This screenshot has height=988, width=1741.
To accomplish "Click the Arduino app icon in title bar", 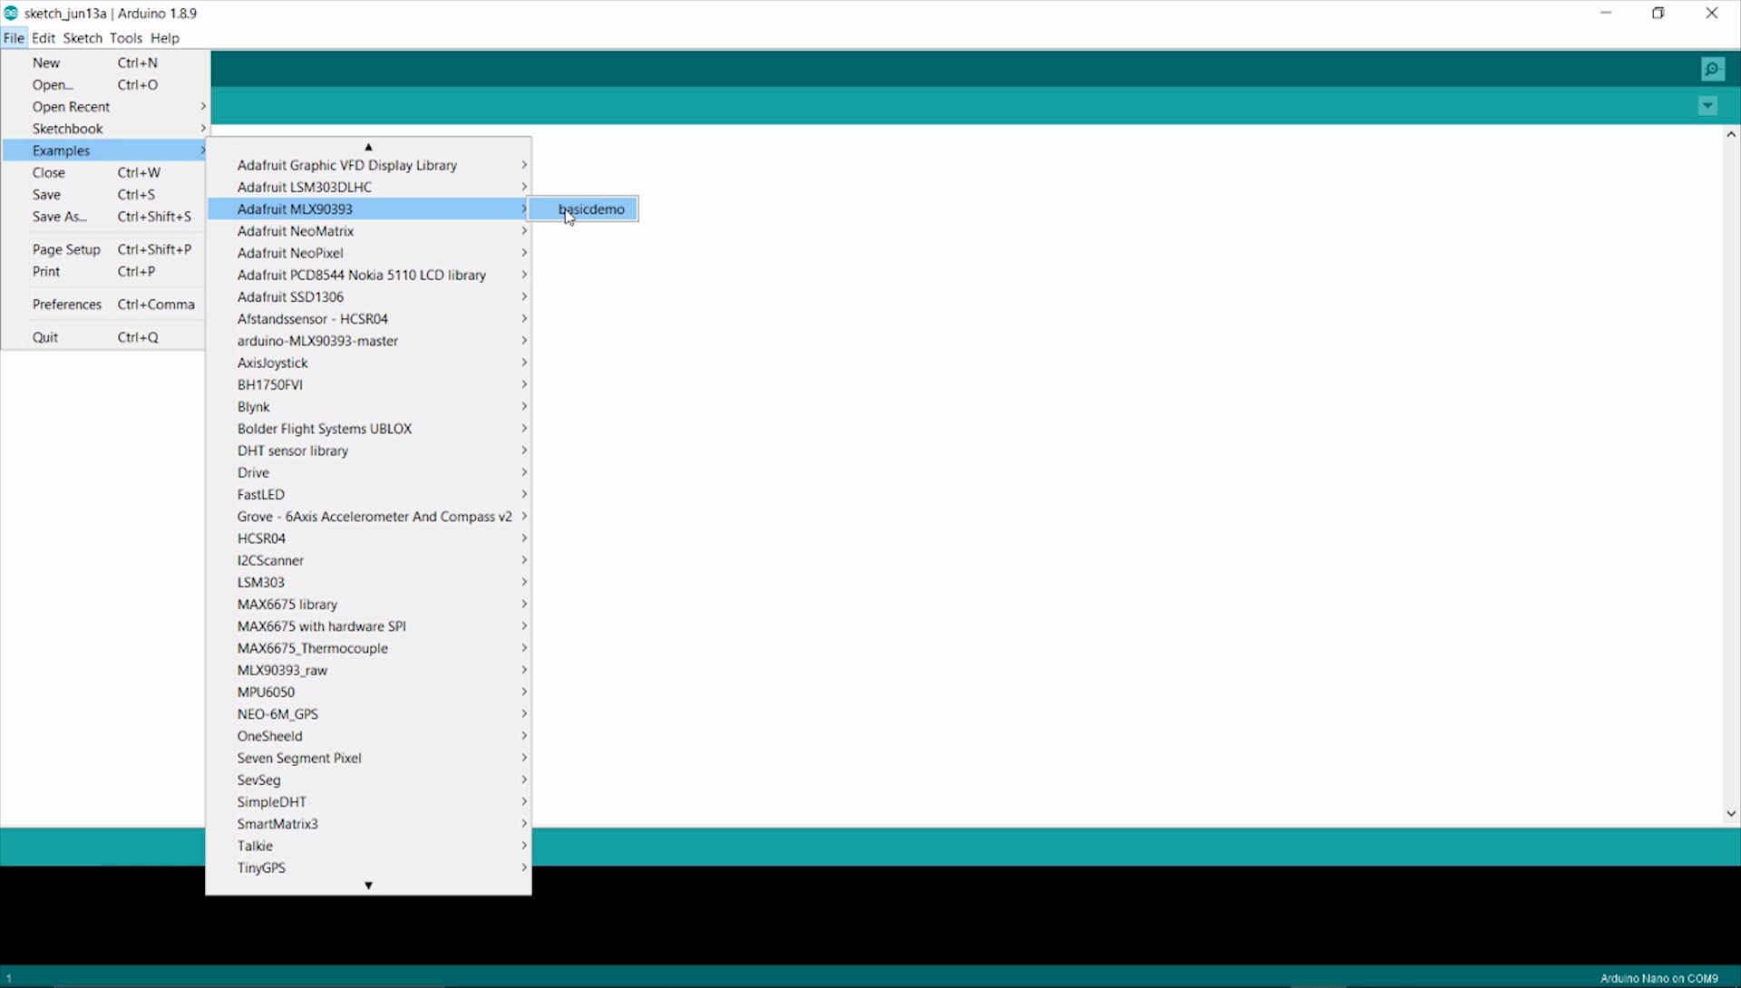I will (x=11, y=14).
